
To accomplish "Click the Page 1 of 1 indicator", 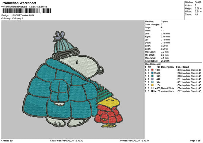I will click(x=196, y=141).
